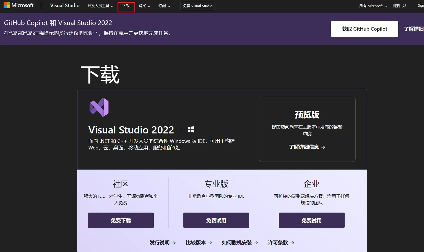
Task: Expand the 订阅 dropdown menu
Action: pos(164,6)
